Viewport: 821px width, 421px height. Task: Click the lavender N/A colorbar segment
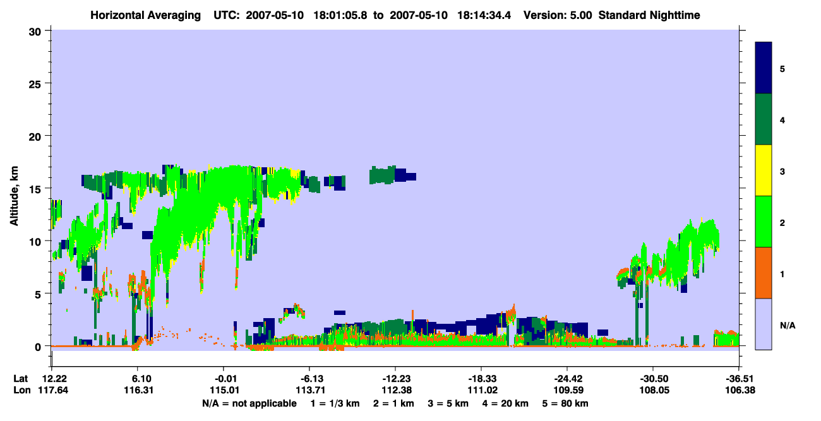[764, 324]
